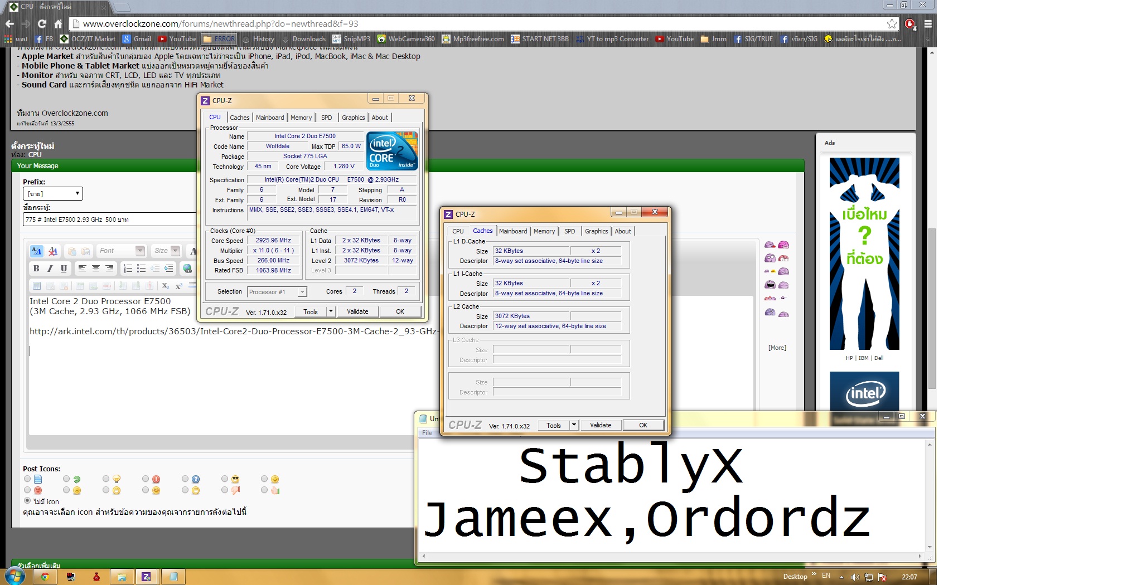Viewport: 1142px width, 585px height.
Task: Open the Prefix dropdown showing [ขาย]
Action: click(53, 193)
